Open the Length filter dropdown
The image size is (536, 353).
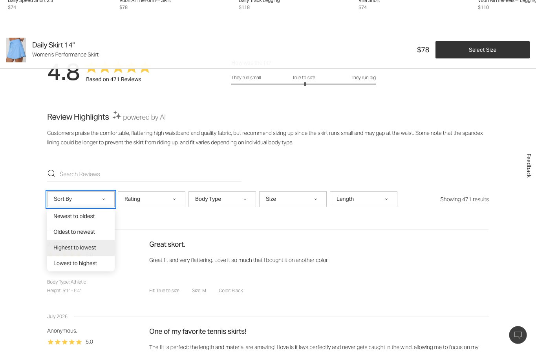point(364,199)
